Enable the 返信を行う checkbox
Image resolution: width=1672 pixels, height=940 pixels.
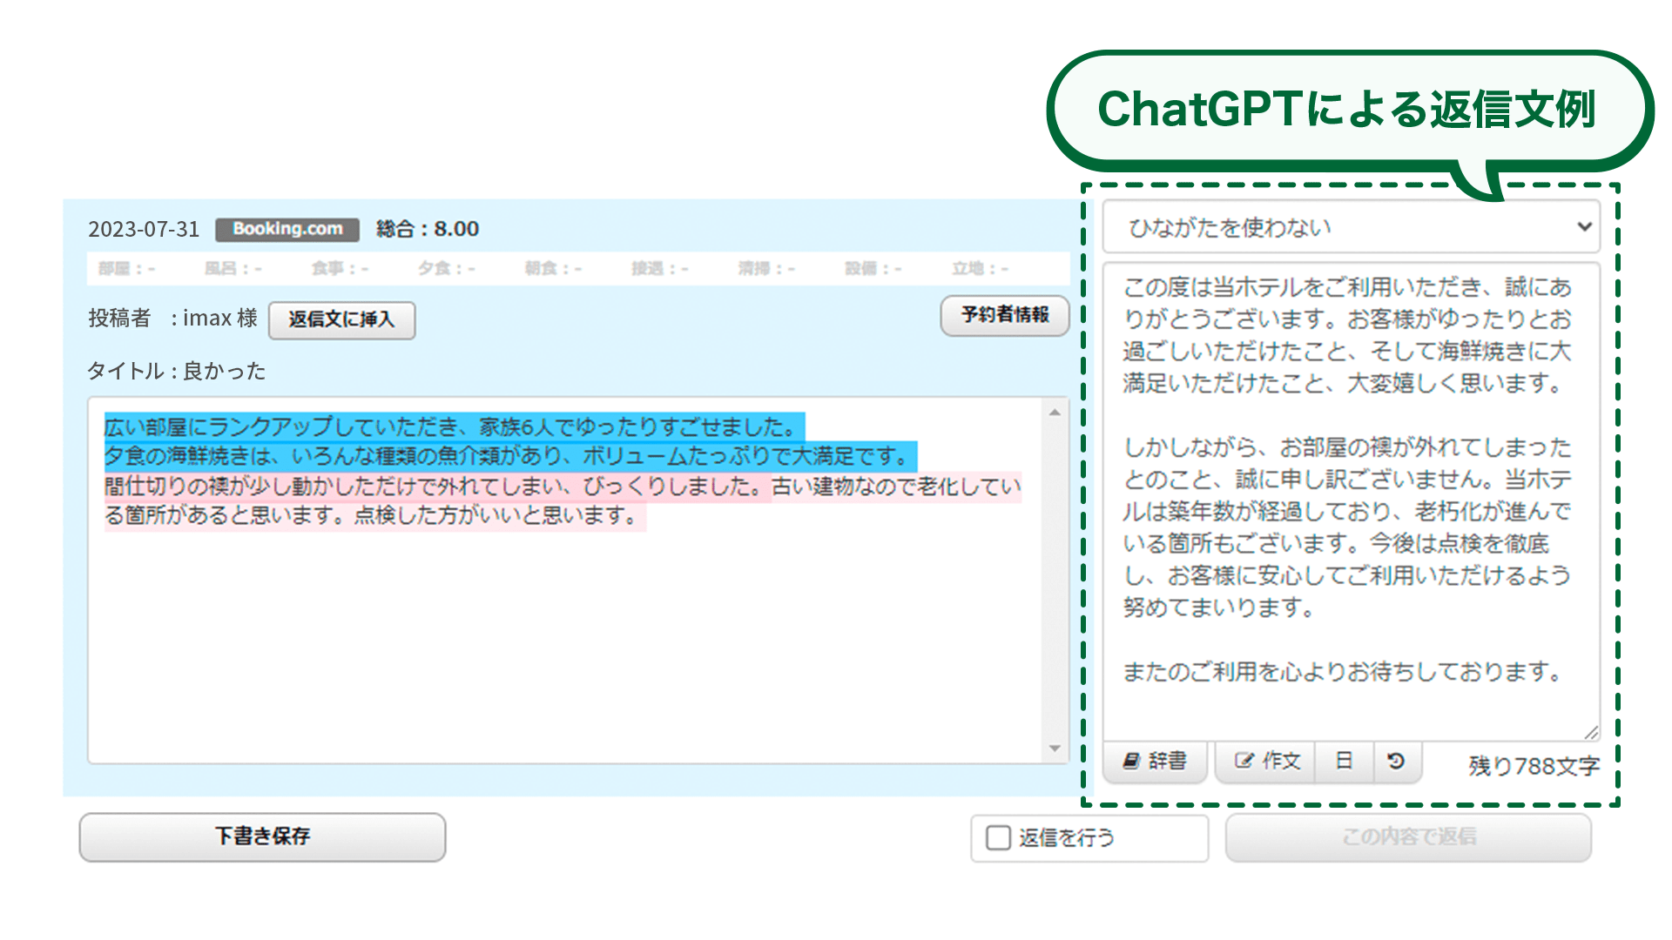click(998, 837)
